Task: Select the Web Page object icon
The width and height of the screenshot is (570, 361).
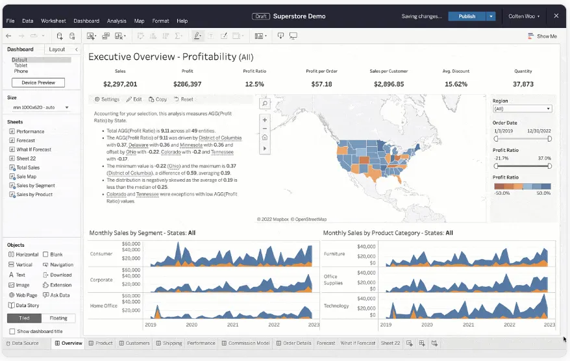Action: click(x=12, y=295)
